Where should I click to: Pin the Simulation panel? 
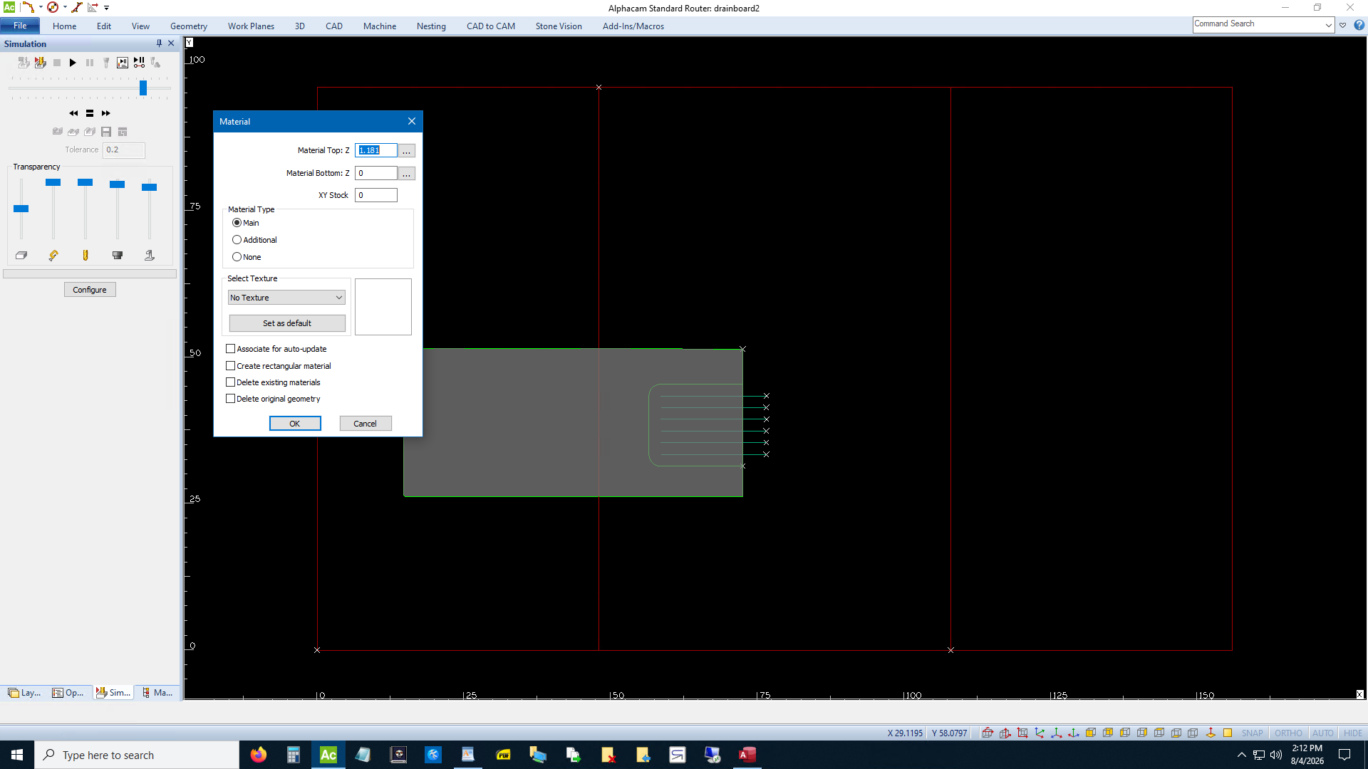point(159,43)
